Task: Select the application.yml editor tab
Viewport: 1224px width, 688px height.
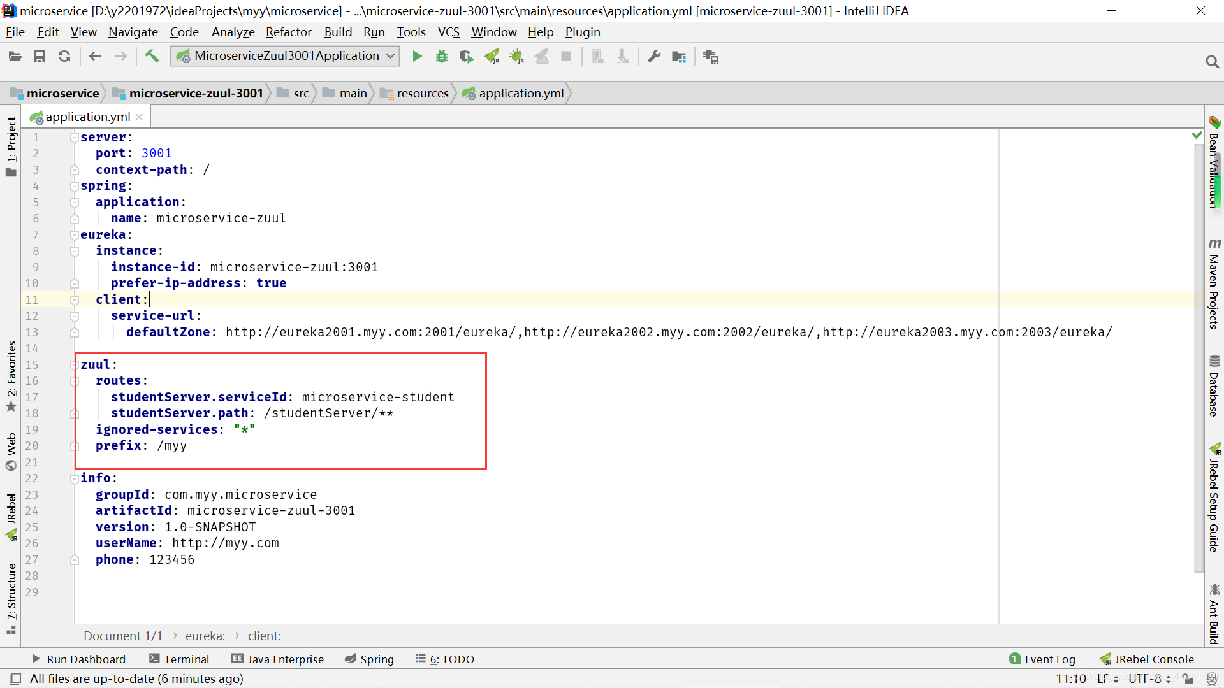Action: click(87, 117)
